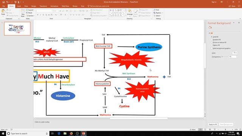Open File Explorer from taskbar

pos(65,133)
